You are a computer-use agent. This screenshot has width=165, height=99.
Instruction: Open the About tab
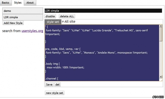point(30,3)
